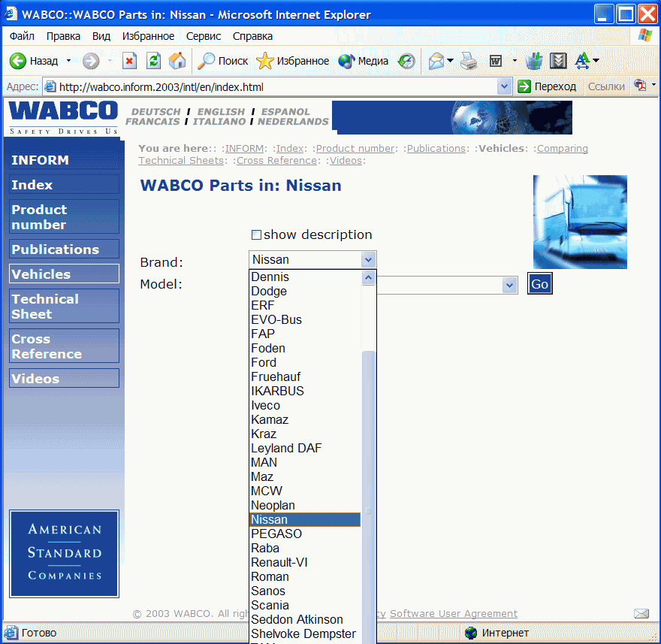Open the Product number sidebar item
The image size is (661, 644).
click(x=64, y=216)
